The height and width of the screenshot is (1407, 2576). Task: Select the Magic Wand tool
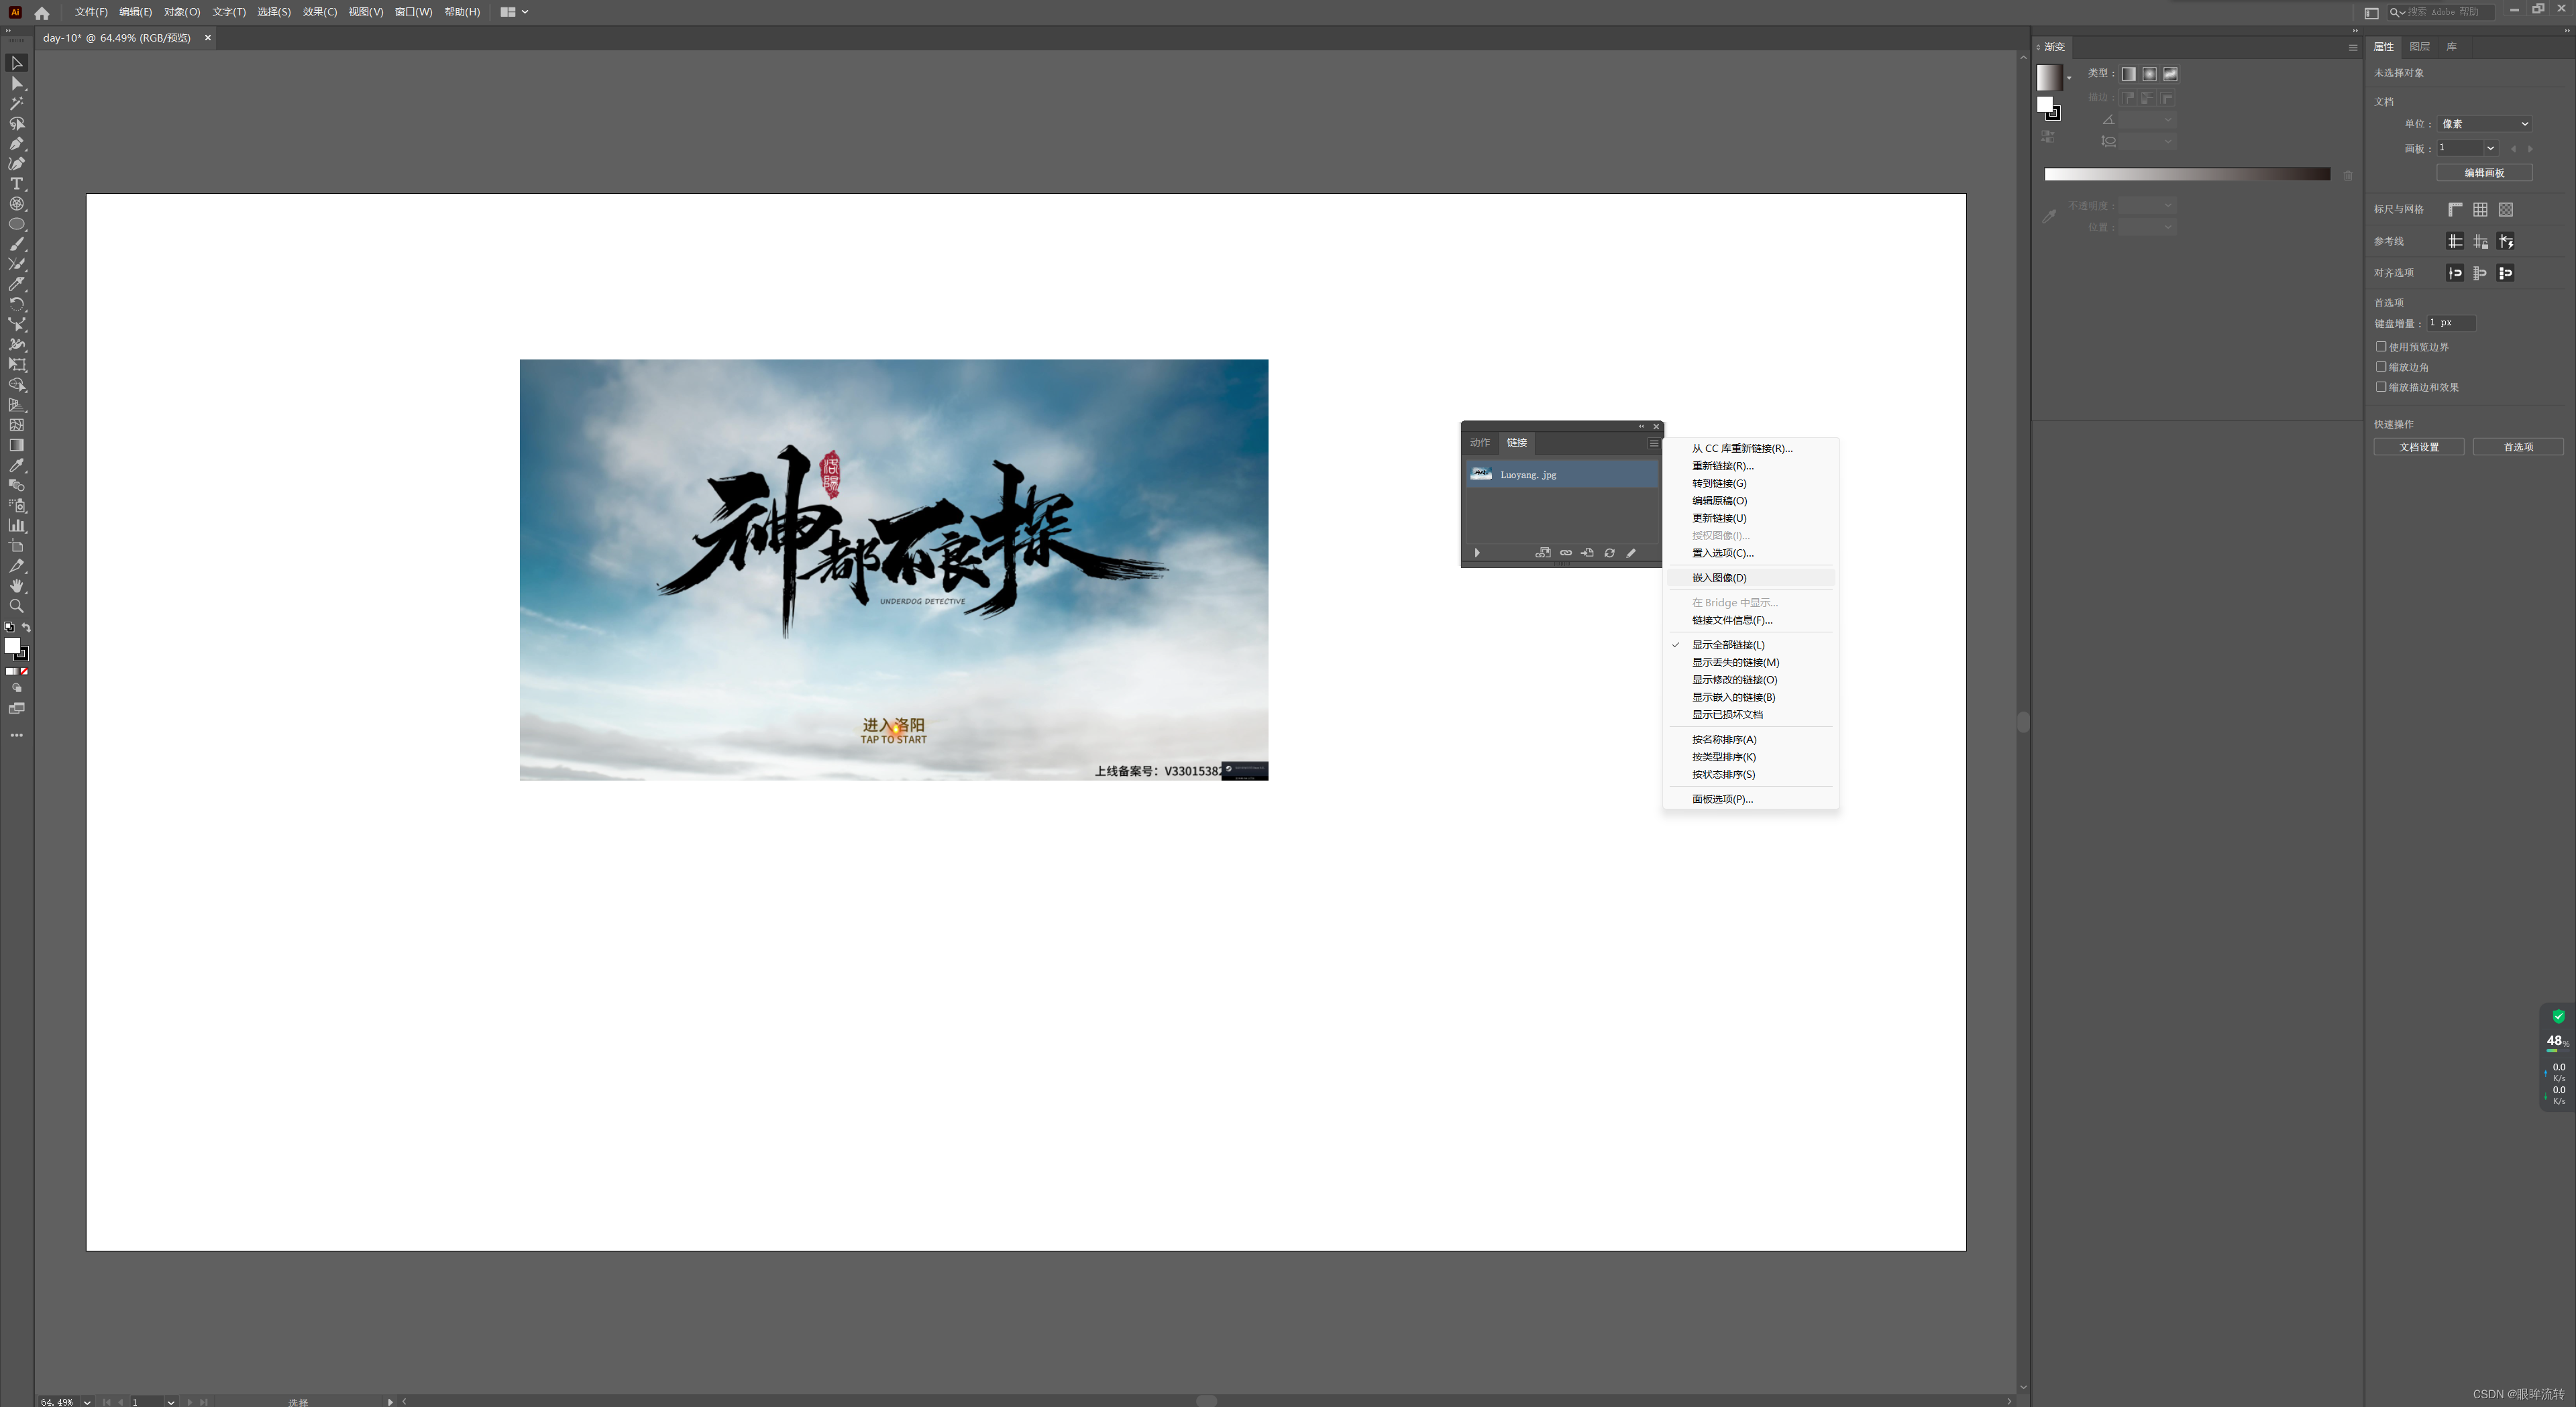pyautogui.click(x=17, y=103)
